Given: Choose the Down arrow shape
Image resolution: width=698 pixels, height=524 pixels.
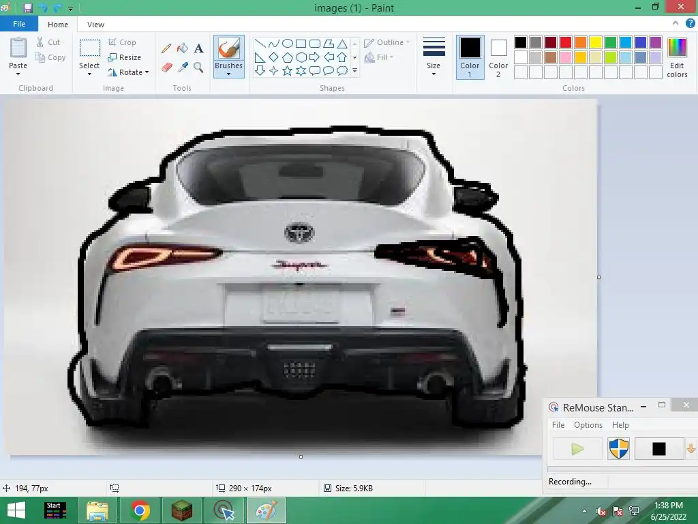Looking at the screenshot, I should pyautogui.click(x=260, y=70).
